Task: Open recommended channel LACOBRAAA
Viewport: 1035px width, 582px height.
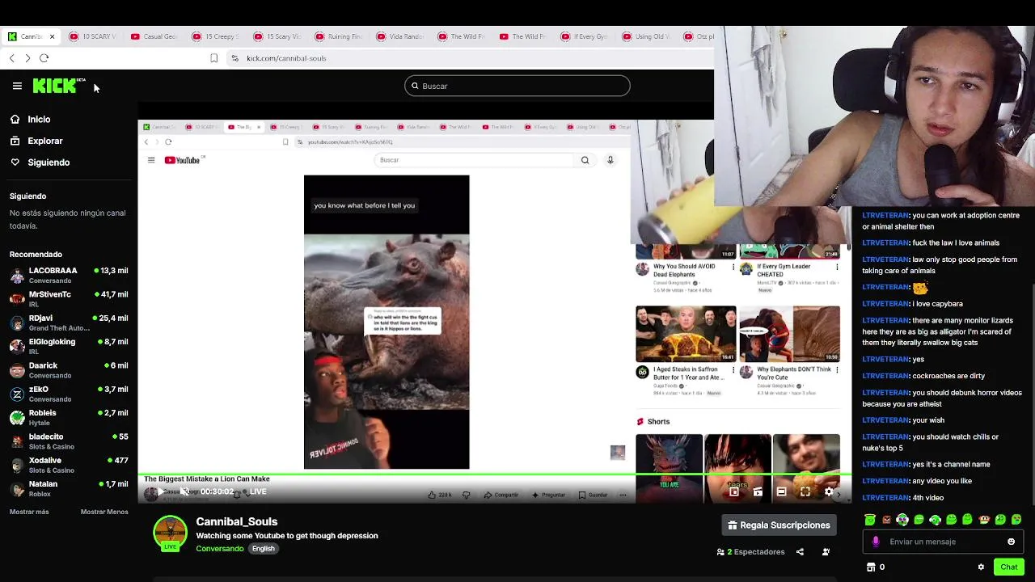Action: click(x=69, y=276)
